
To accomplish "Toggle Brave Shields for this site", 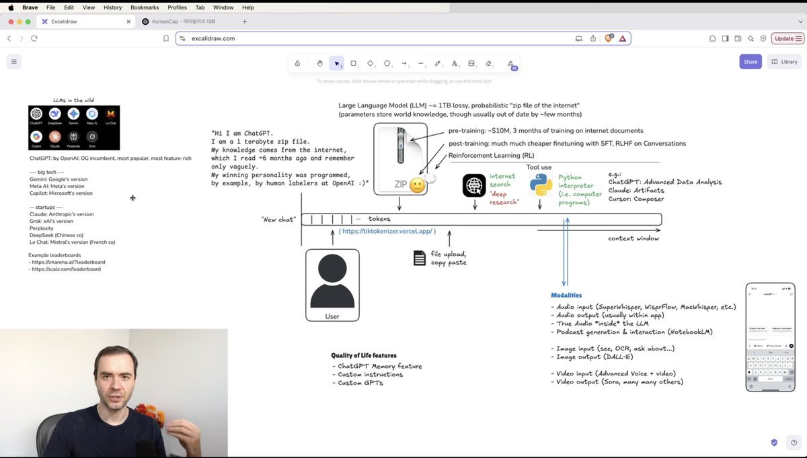I will tap(609, 38).
